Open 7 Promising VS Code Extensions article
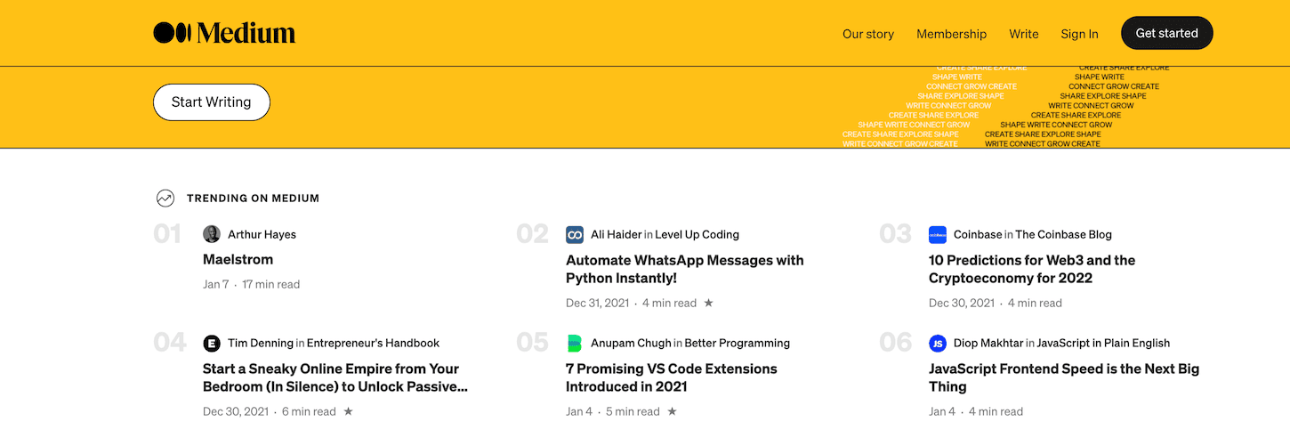 pyautogui.click(x=672, y=377)
